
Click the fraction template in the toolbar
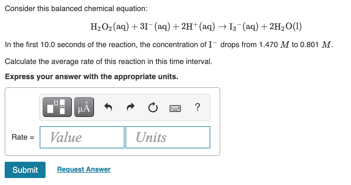pos(57,107)
